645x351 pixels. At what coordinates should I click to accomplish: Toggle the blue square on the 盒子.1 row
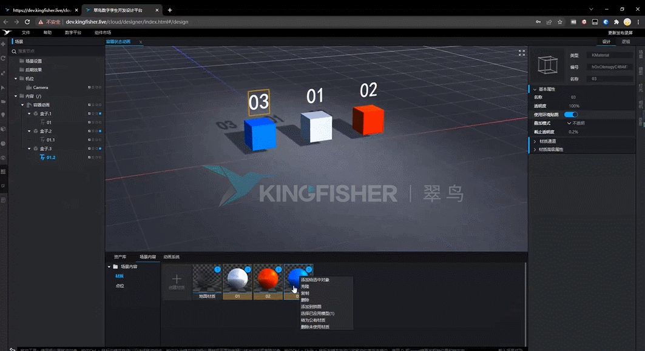100,114
